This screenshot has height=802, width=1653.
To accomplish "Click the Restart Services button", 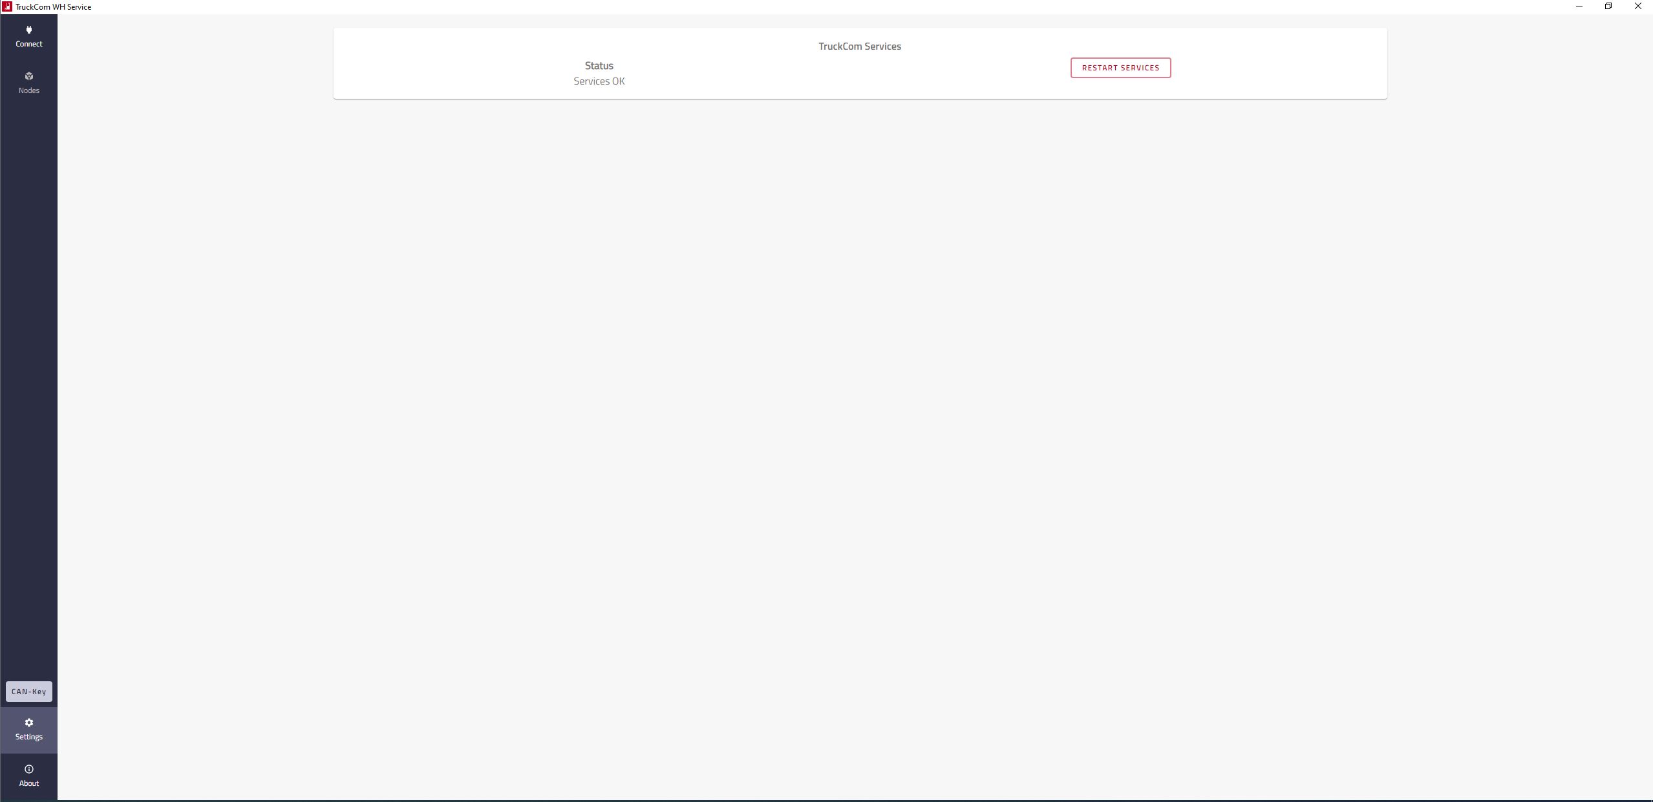I will pyautogui.click(x=1120, y=68).
